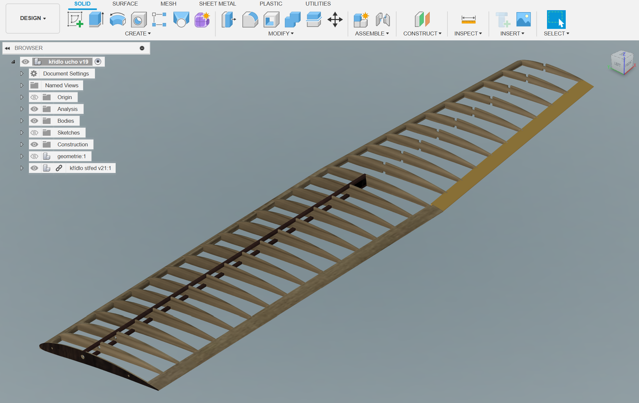Choose the Revolve tool icon

pyautogui.click(x=117, y=19)
